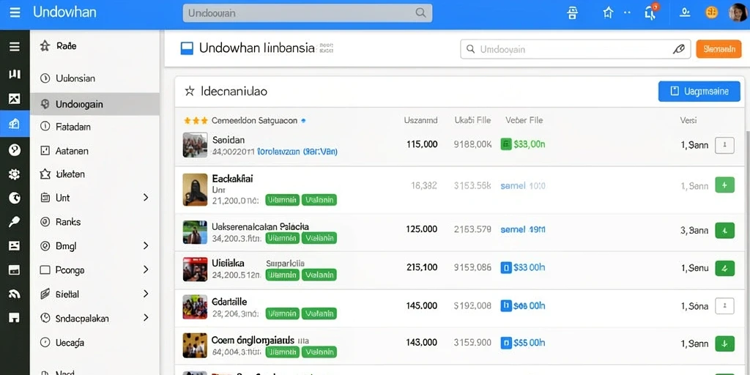Click the pencil icon in Undooyain search field
This screenshot has width=750, height=375.
click(x=678, y=49)
